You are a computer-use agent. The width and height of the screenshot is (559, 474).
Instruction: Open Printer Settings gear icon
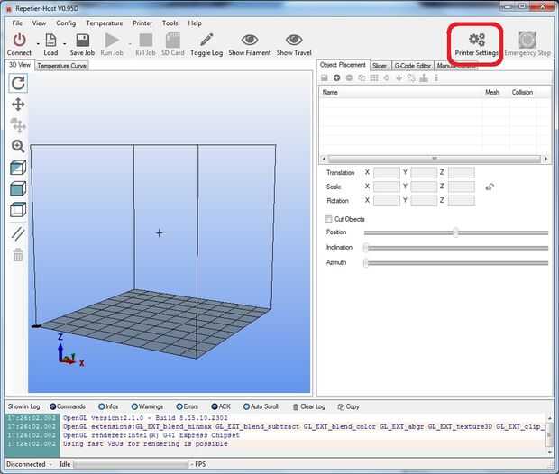tap(477, 40)
